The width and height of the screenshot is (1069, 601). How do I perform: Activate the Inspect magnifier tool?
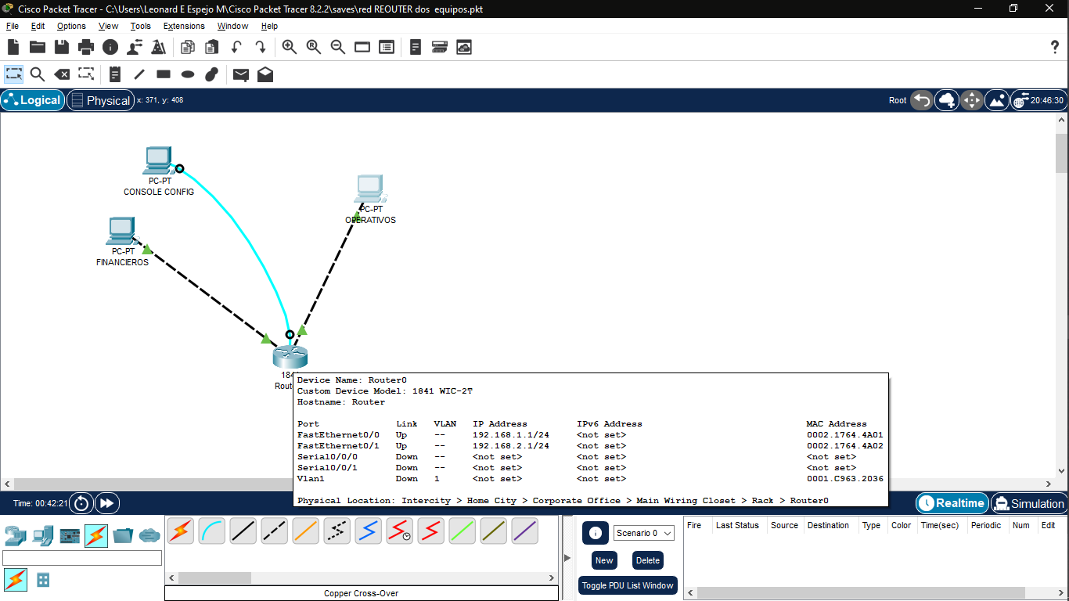tap(38, 74)
